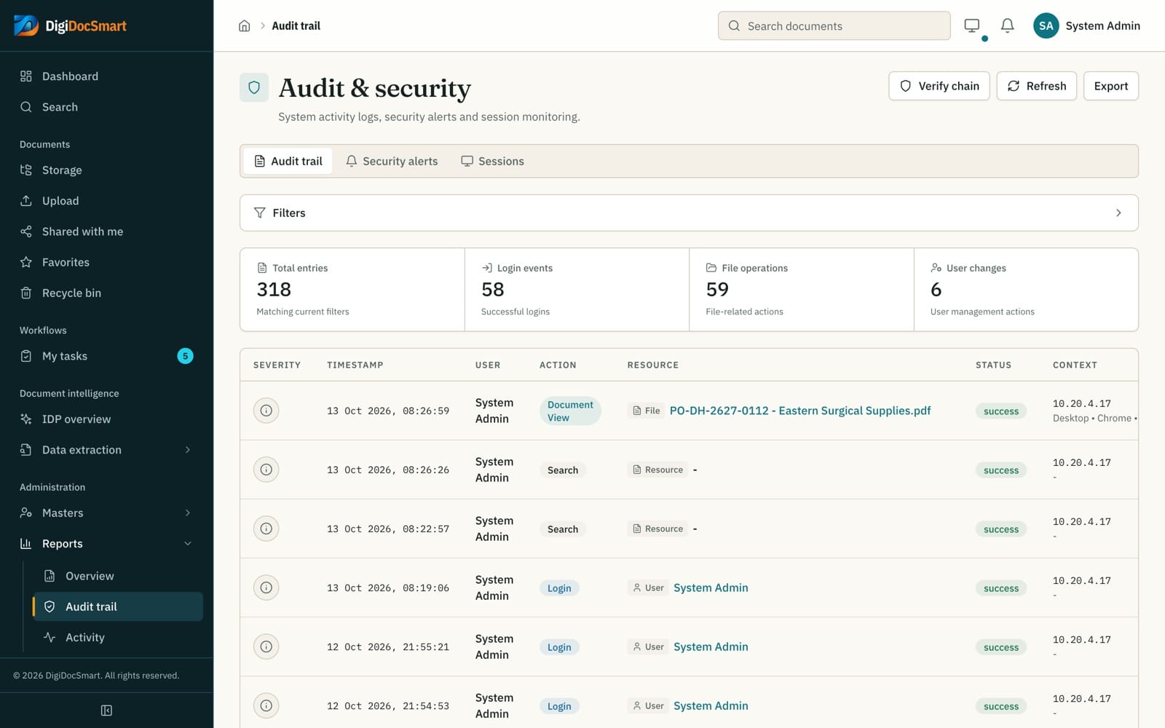
Task: Switch to Audit trail tab
Action: pos(288,161)
